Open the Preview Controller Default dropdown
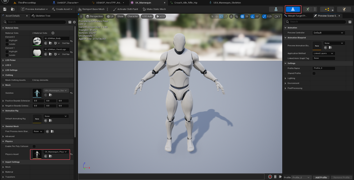354x180 pixels. tap(328, 33)
